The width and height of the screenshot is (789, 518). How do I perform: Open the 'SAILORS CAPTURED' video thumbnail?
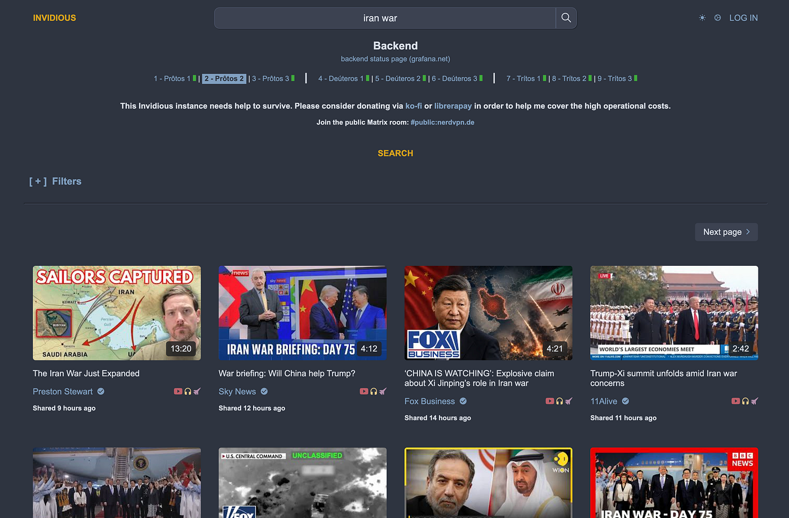117,313
